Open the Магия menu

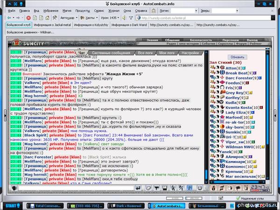67,11
